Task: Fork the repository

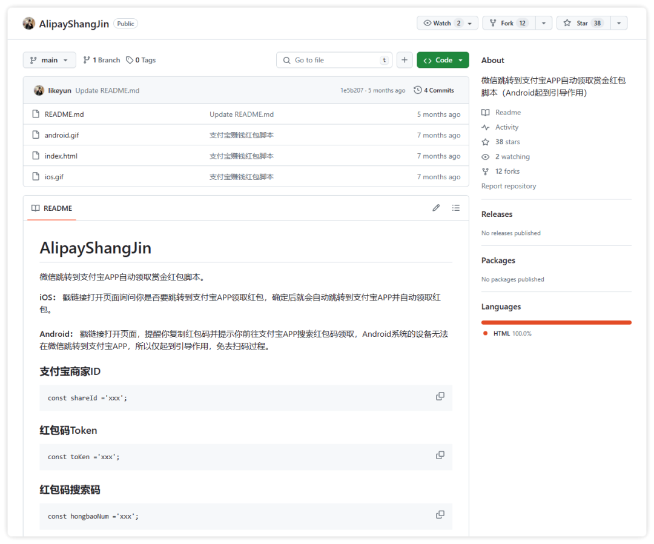Action: [x=509, y=23]
